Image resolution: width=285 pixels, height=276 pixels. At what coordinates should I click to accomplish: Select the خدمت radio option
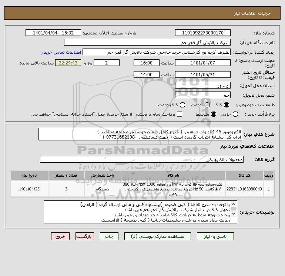[207, 105]
